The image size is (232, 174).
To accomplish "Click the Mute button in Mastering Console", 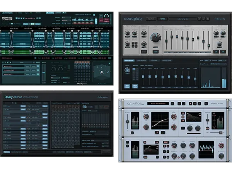I will click(101, 20).
